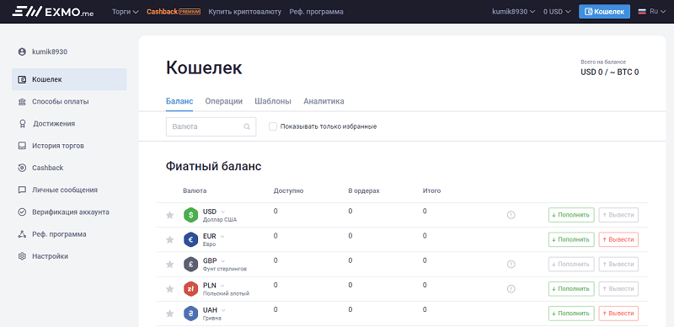674x327 pixels.
Task: Click the info icon in the PLN row
Action: pos(511,289)
